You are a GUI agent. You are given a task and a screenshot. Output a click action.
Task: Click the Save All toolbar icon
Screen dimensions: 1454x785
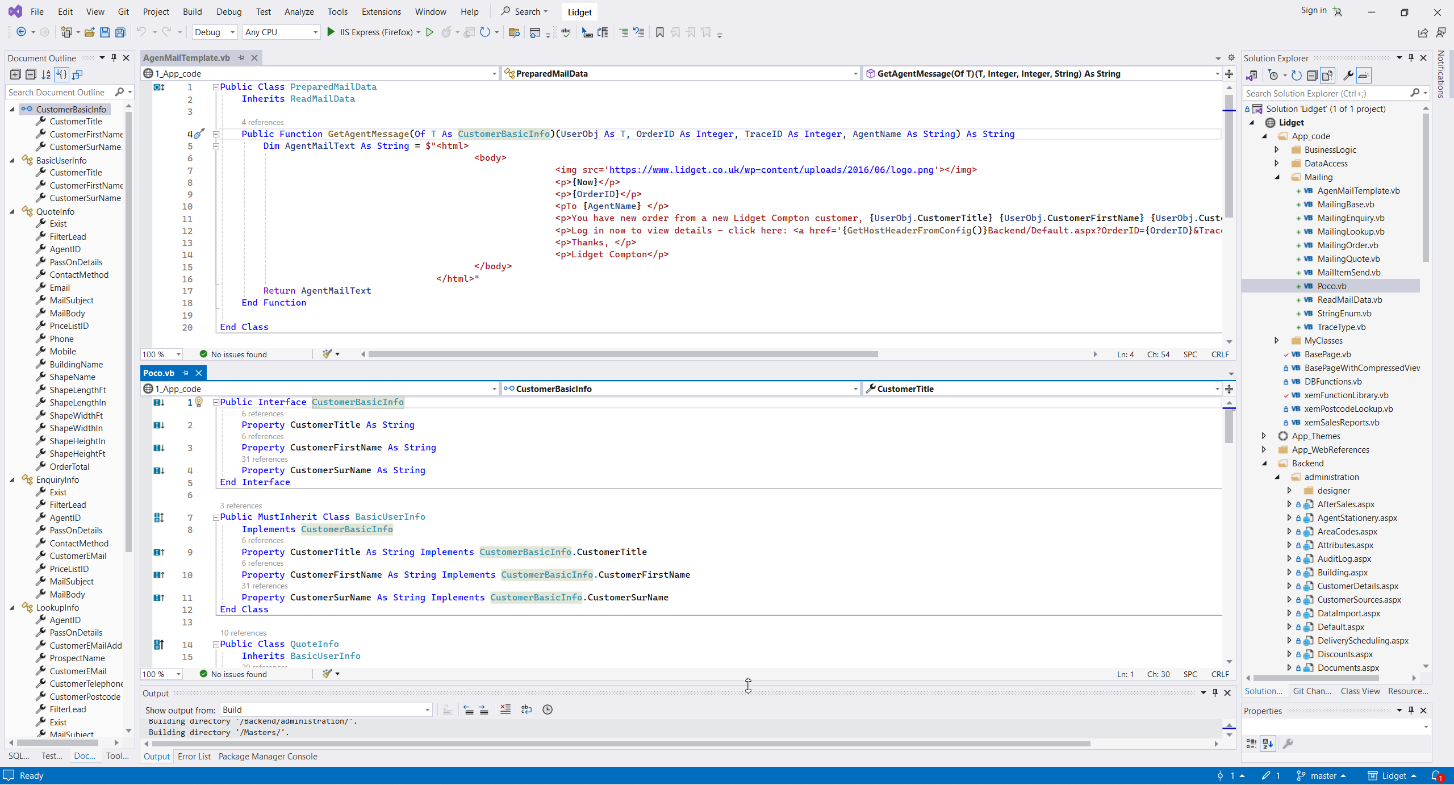[x=120, y=32]
